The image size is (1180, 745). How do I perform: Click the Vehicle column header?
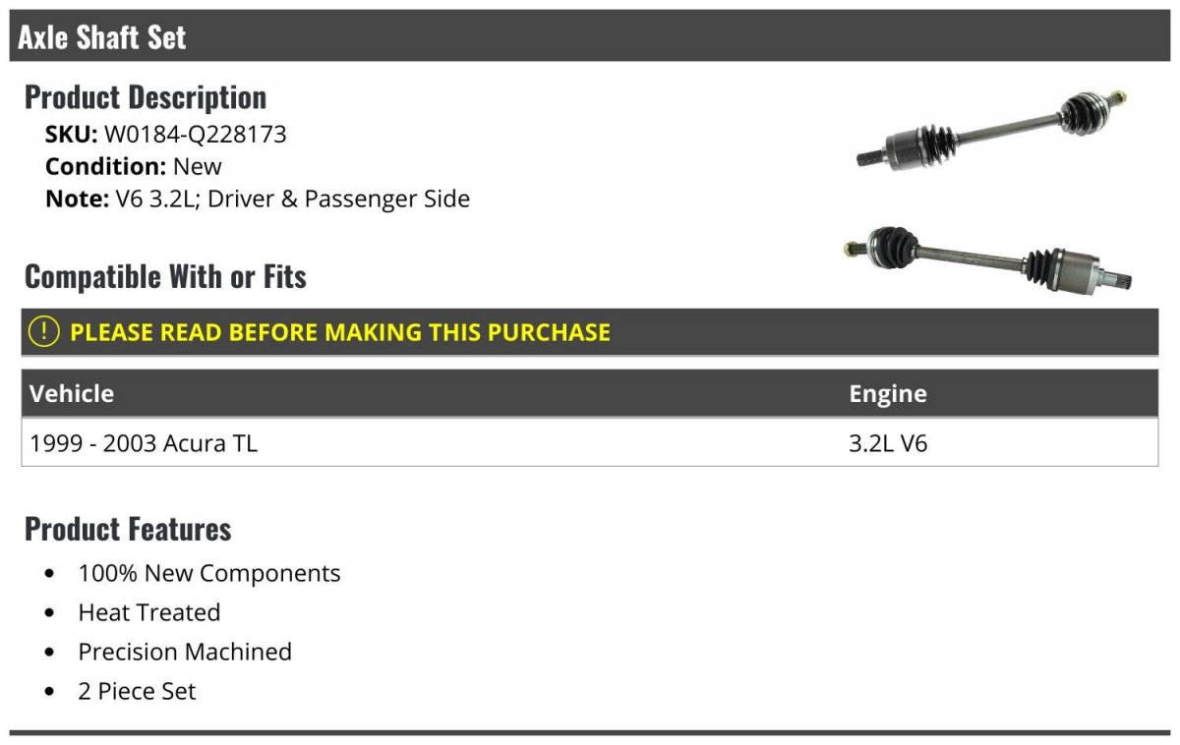point(72,393)
